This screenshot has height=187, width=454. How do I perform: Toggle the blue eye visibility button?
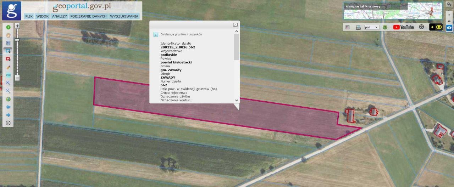click(x=449, y=27)
